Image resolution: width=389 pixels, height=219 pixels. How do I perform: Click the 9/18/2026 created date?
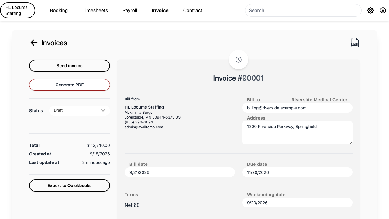point(100,154)
